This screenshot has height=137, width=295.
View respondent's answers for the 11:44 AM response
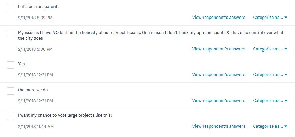pyautogui.click(x=219, y=126)
